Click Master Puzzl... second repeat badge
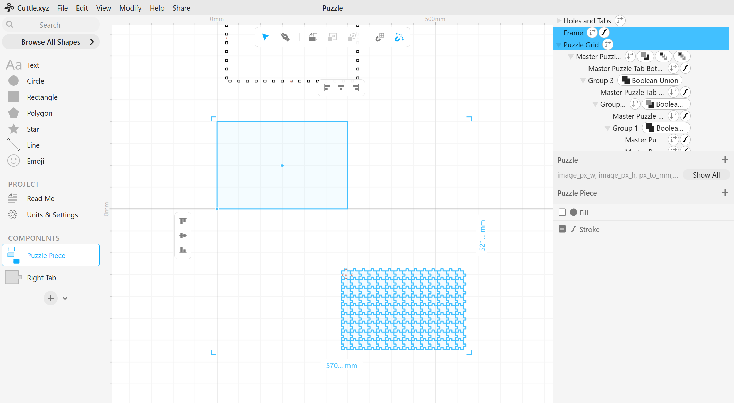This screenshot has height=403, width=734. 682,56
